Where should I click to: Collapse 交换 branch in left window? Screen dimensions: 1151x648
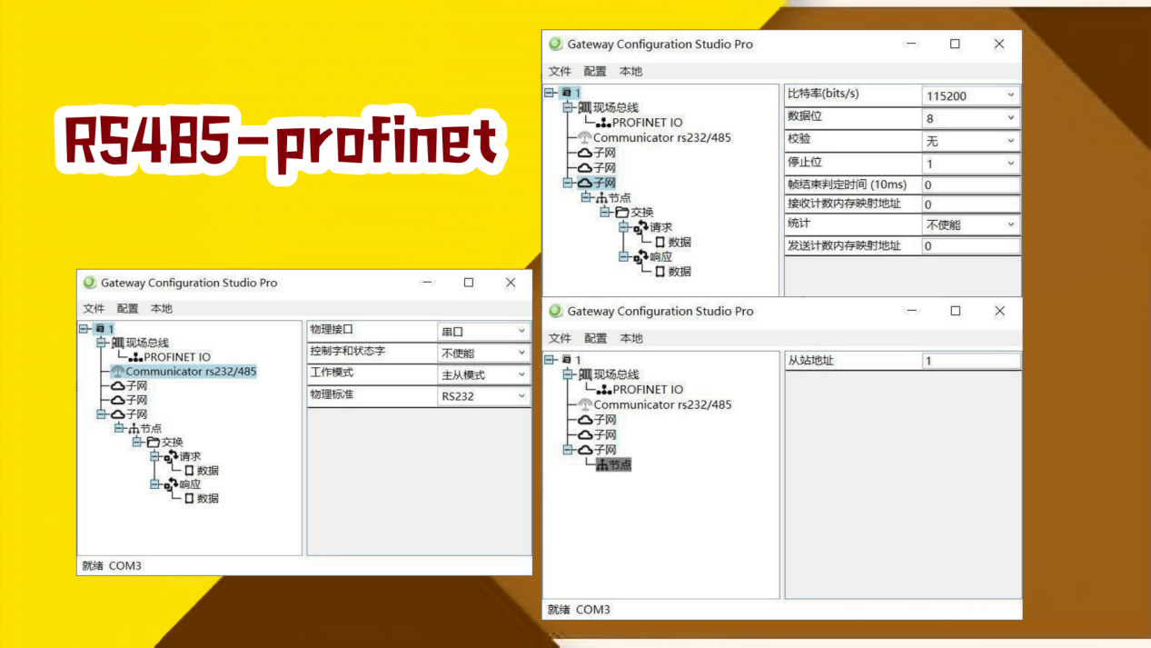pyautogui.click(x=137, y=443)
